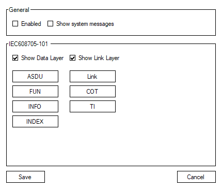Screen dimensions: 222x189
Task: Choose the COT button
Action: tap(92, 91)
